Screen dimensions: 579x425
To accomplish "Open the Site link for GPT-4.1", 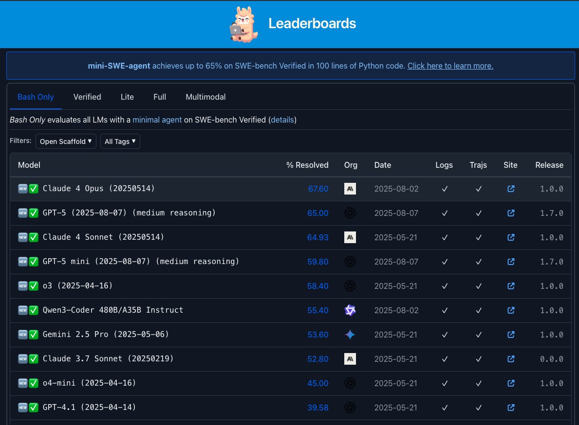I will click(x=510, y=407).
